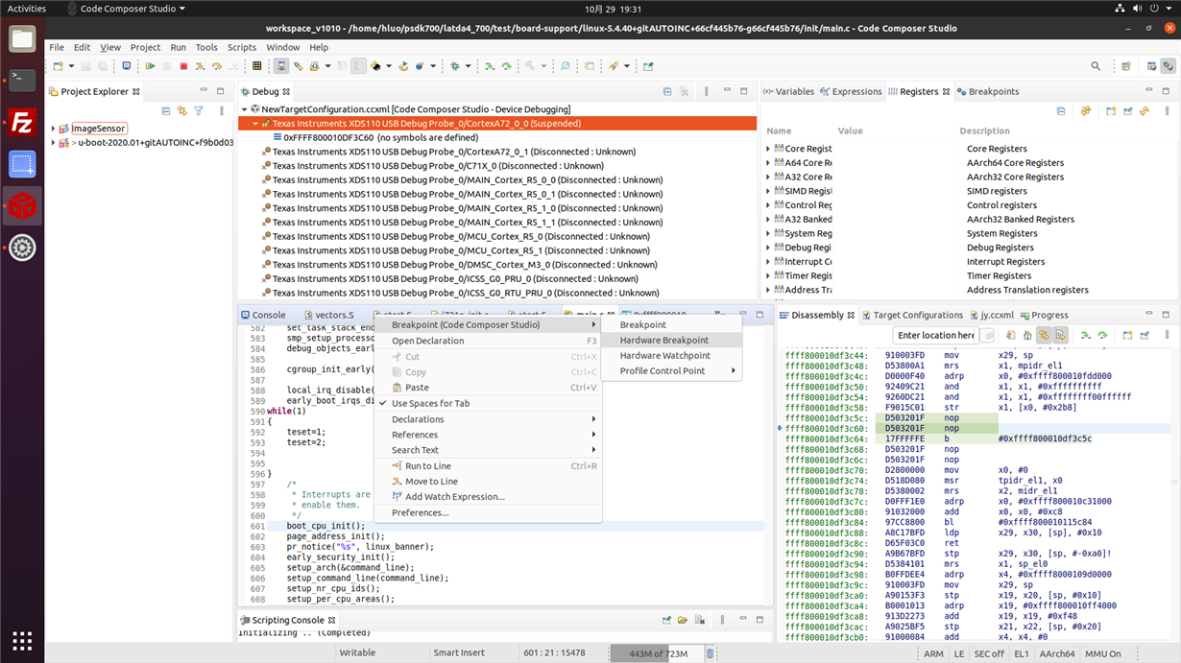1181x663 pixels.
Task: Open the FileZilla app in dock
Action: pyautogui.click(x=22, y=122)
